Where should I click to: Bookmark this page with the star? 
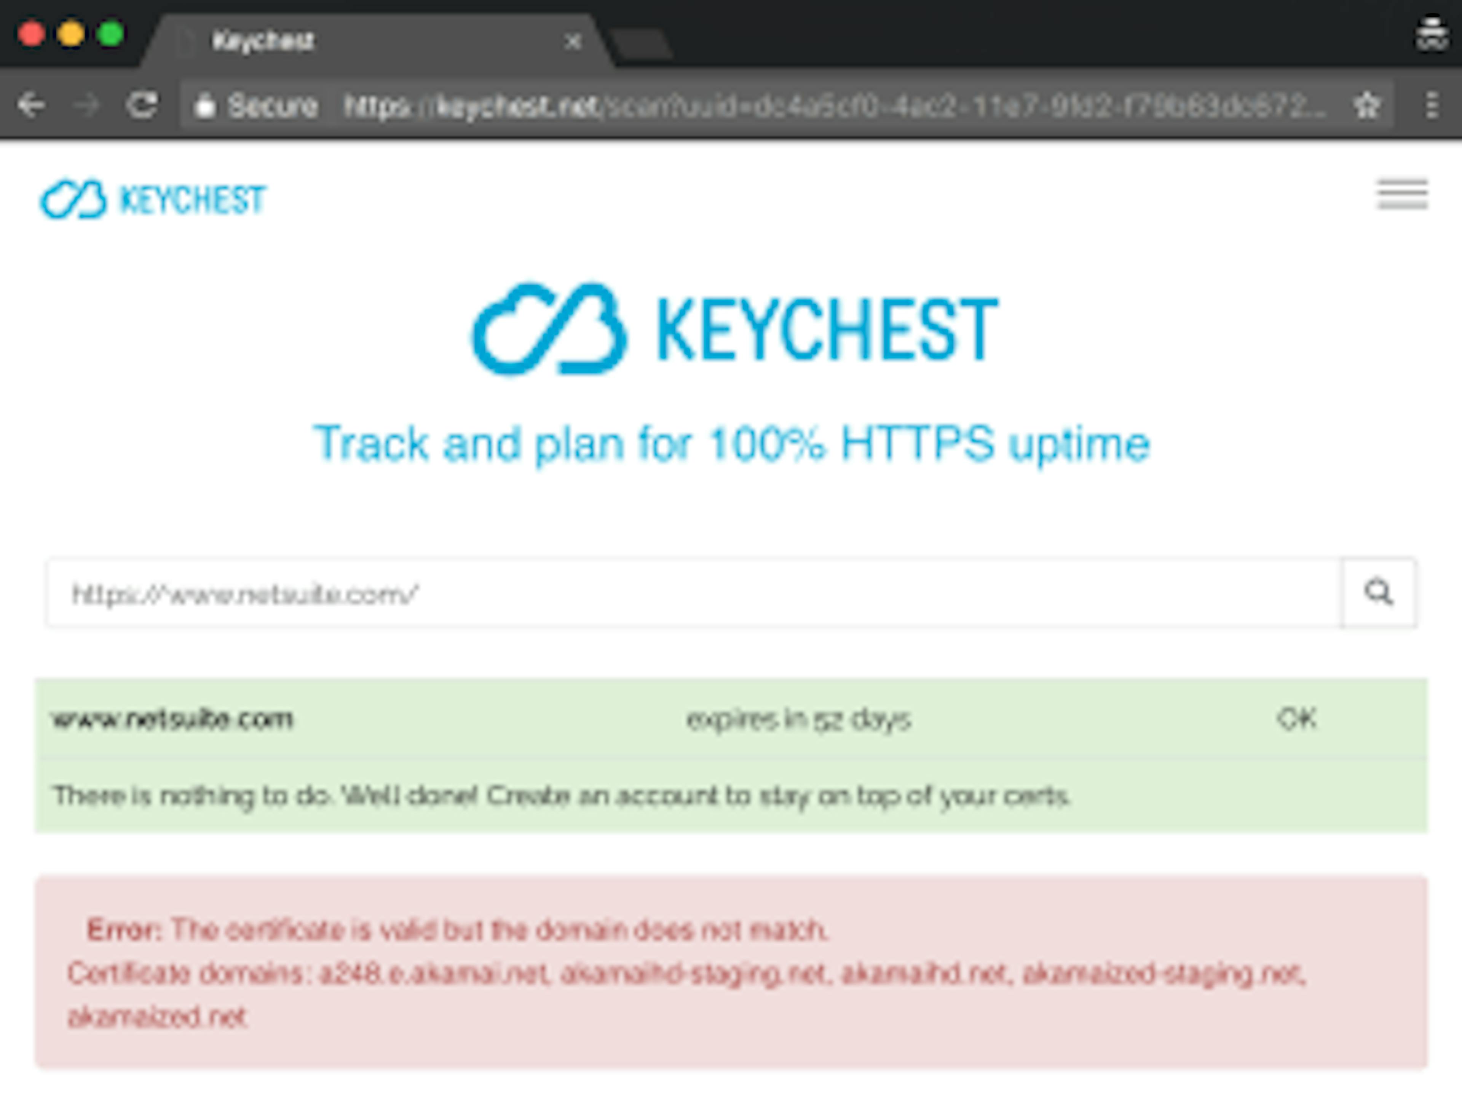click(1366, 105)
